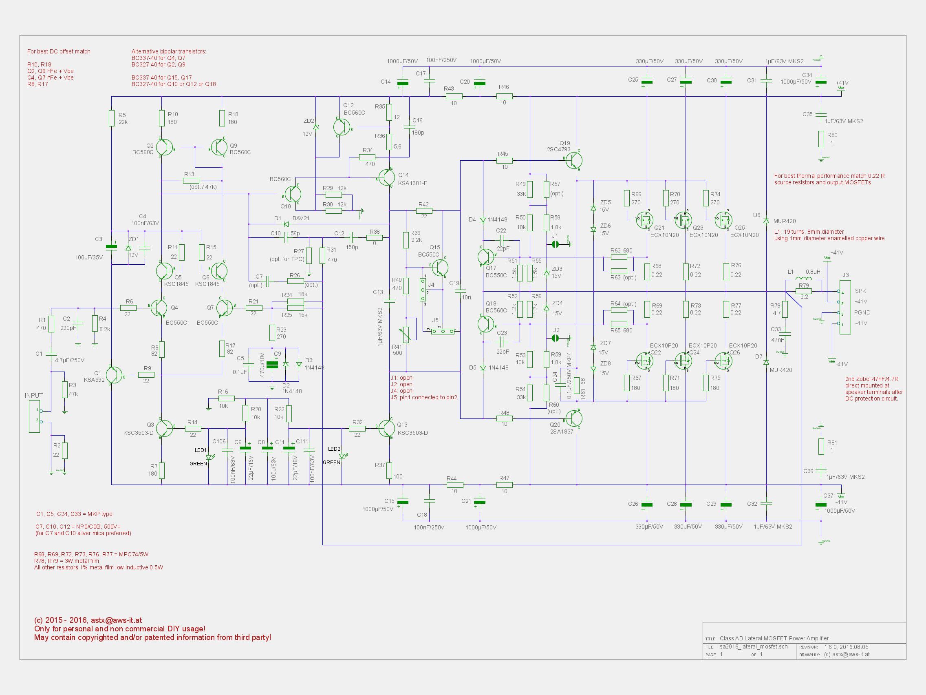Click the revision text '1.6.0, 2016.08.05'
The image size is (926, 695).
(x=847, y=647)
